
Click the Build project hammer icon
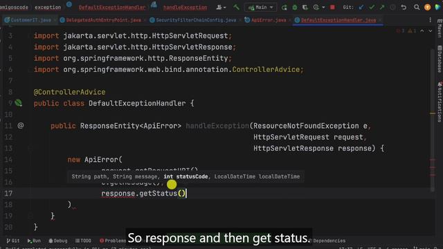pos(236,7)
